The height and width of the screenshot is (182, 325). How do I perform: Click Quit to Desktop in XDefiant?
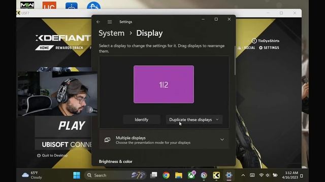(52, 155)
